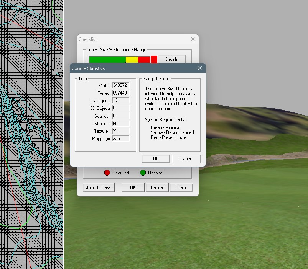Click the wireframe mesh terrain view
The image size is (308, 269).
(x=31, y=134)
